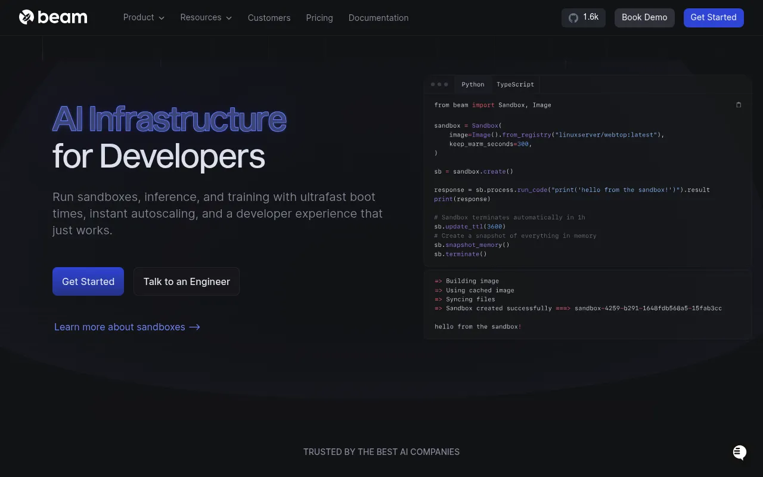The width and height of the screenshot is (763, 477).
Task: Click 'from beam import Sandbox, Image' line
Action: point(493,105)
